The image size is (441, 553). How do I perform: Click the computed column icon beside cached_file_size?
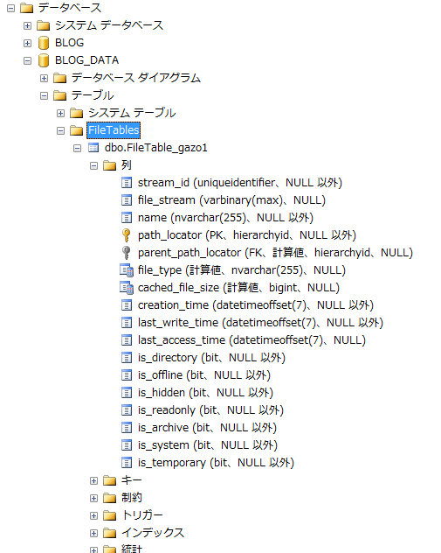127,288
